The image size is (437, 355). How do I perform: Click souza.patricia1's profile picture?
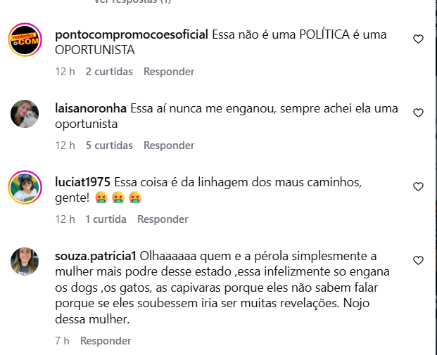coord(25,262)
